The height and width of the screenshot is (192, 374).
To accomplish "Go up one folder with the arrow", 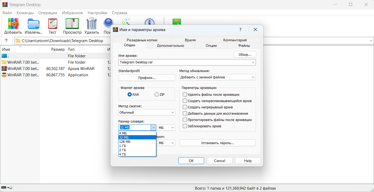I will tap(7, 41).
